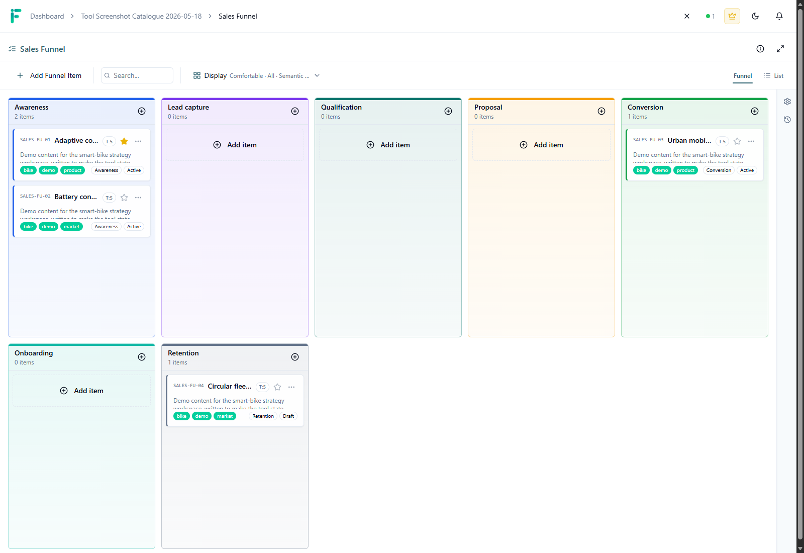Switch to List view tab
Image resolution: width=804 pixels, height=553 pixels.
774,76
